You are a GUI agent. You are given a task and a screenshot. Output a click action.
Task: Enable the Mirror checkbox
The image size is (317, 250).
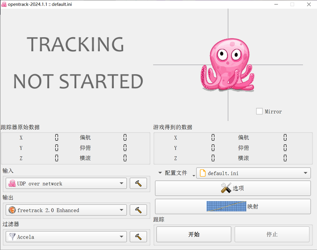pyautogui.click(x=259, y=111)
